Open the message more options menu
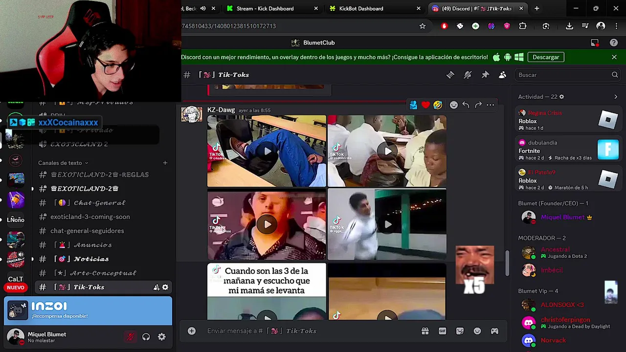Viewport: 626px width, 352px height. [x=491, y=105]
